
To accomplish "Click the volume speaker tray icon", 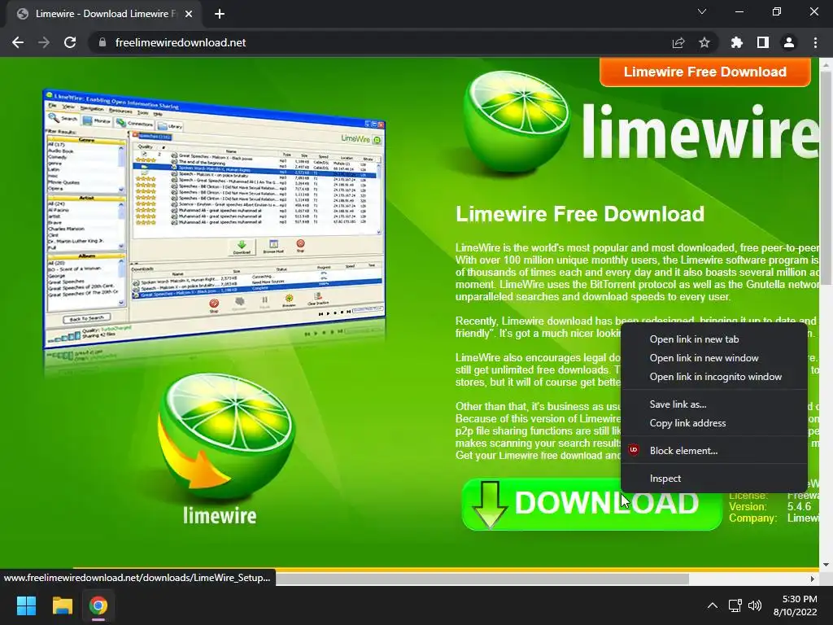I will click(754, 605).
